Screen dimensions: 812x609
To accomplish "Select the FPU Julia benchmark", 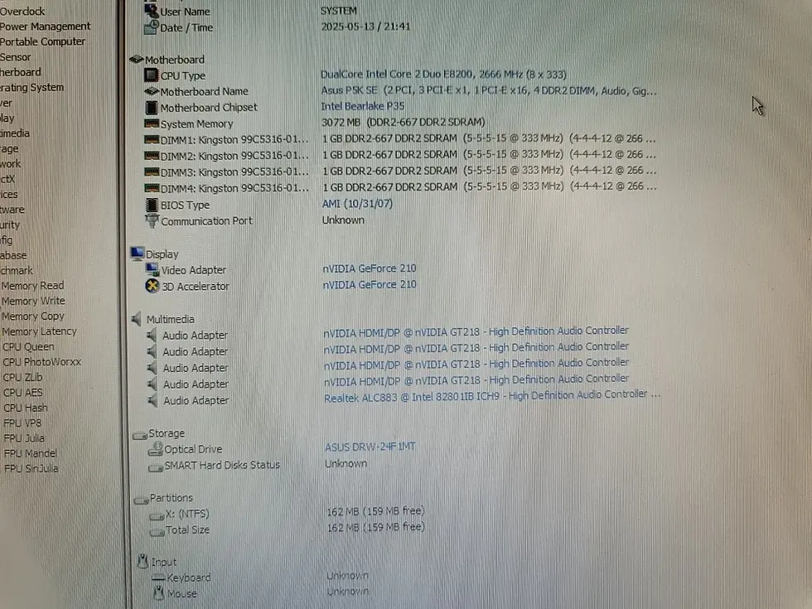I will pos(24,438).
